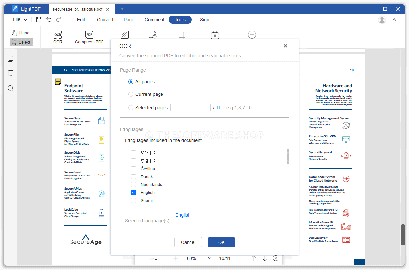Choose the Selected pages radio option

[x=131, y=108]
